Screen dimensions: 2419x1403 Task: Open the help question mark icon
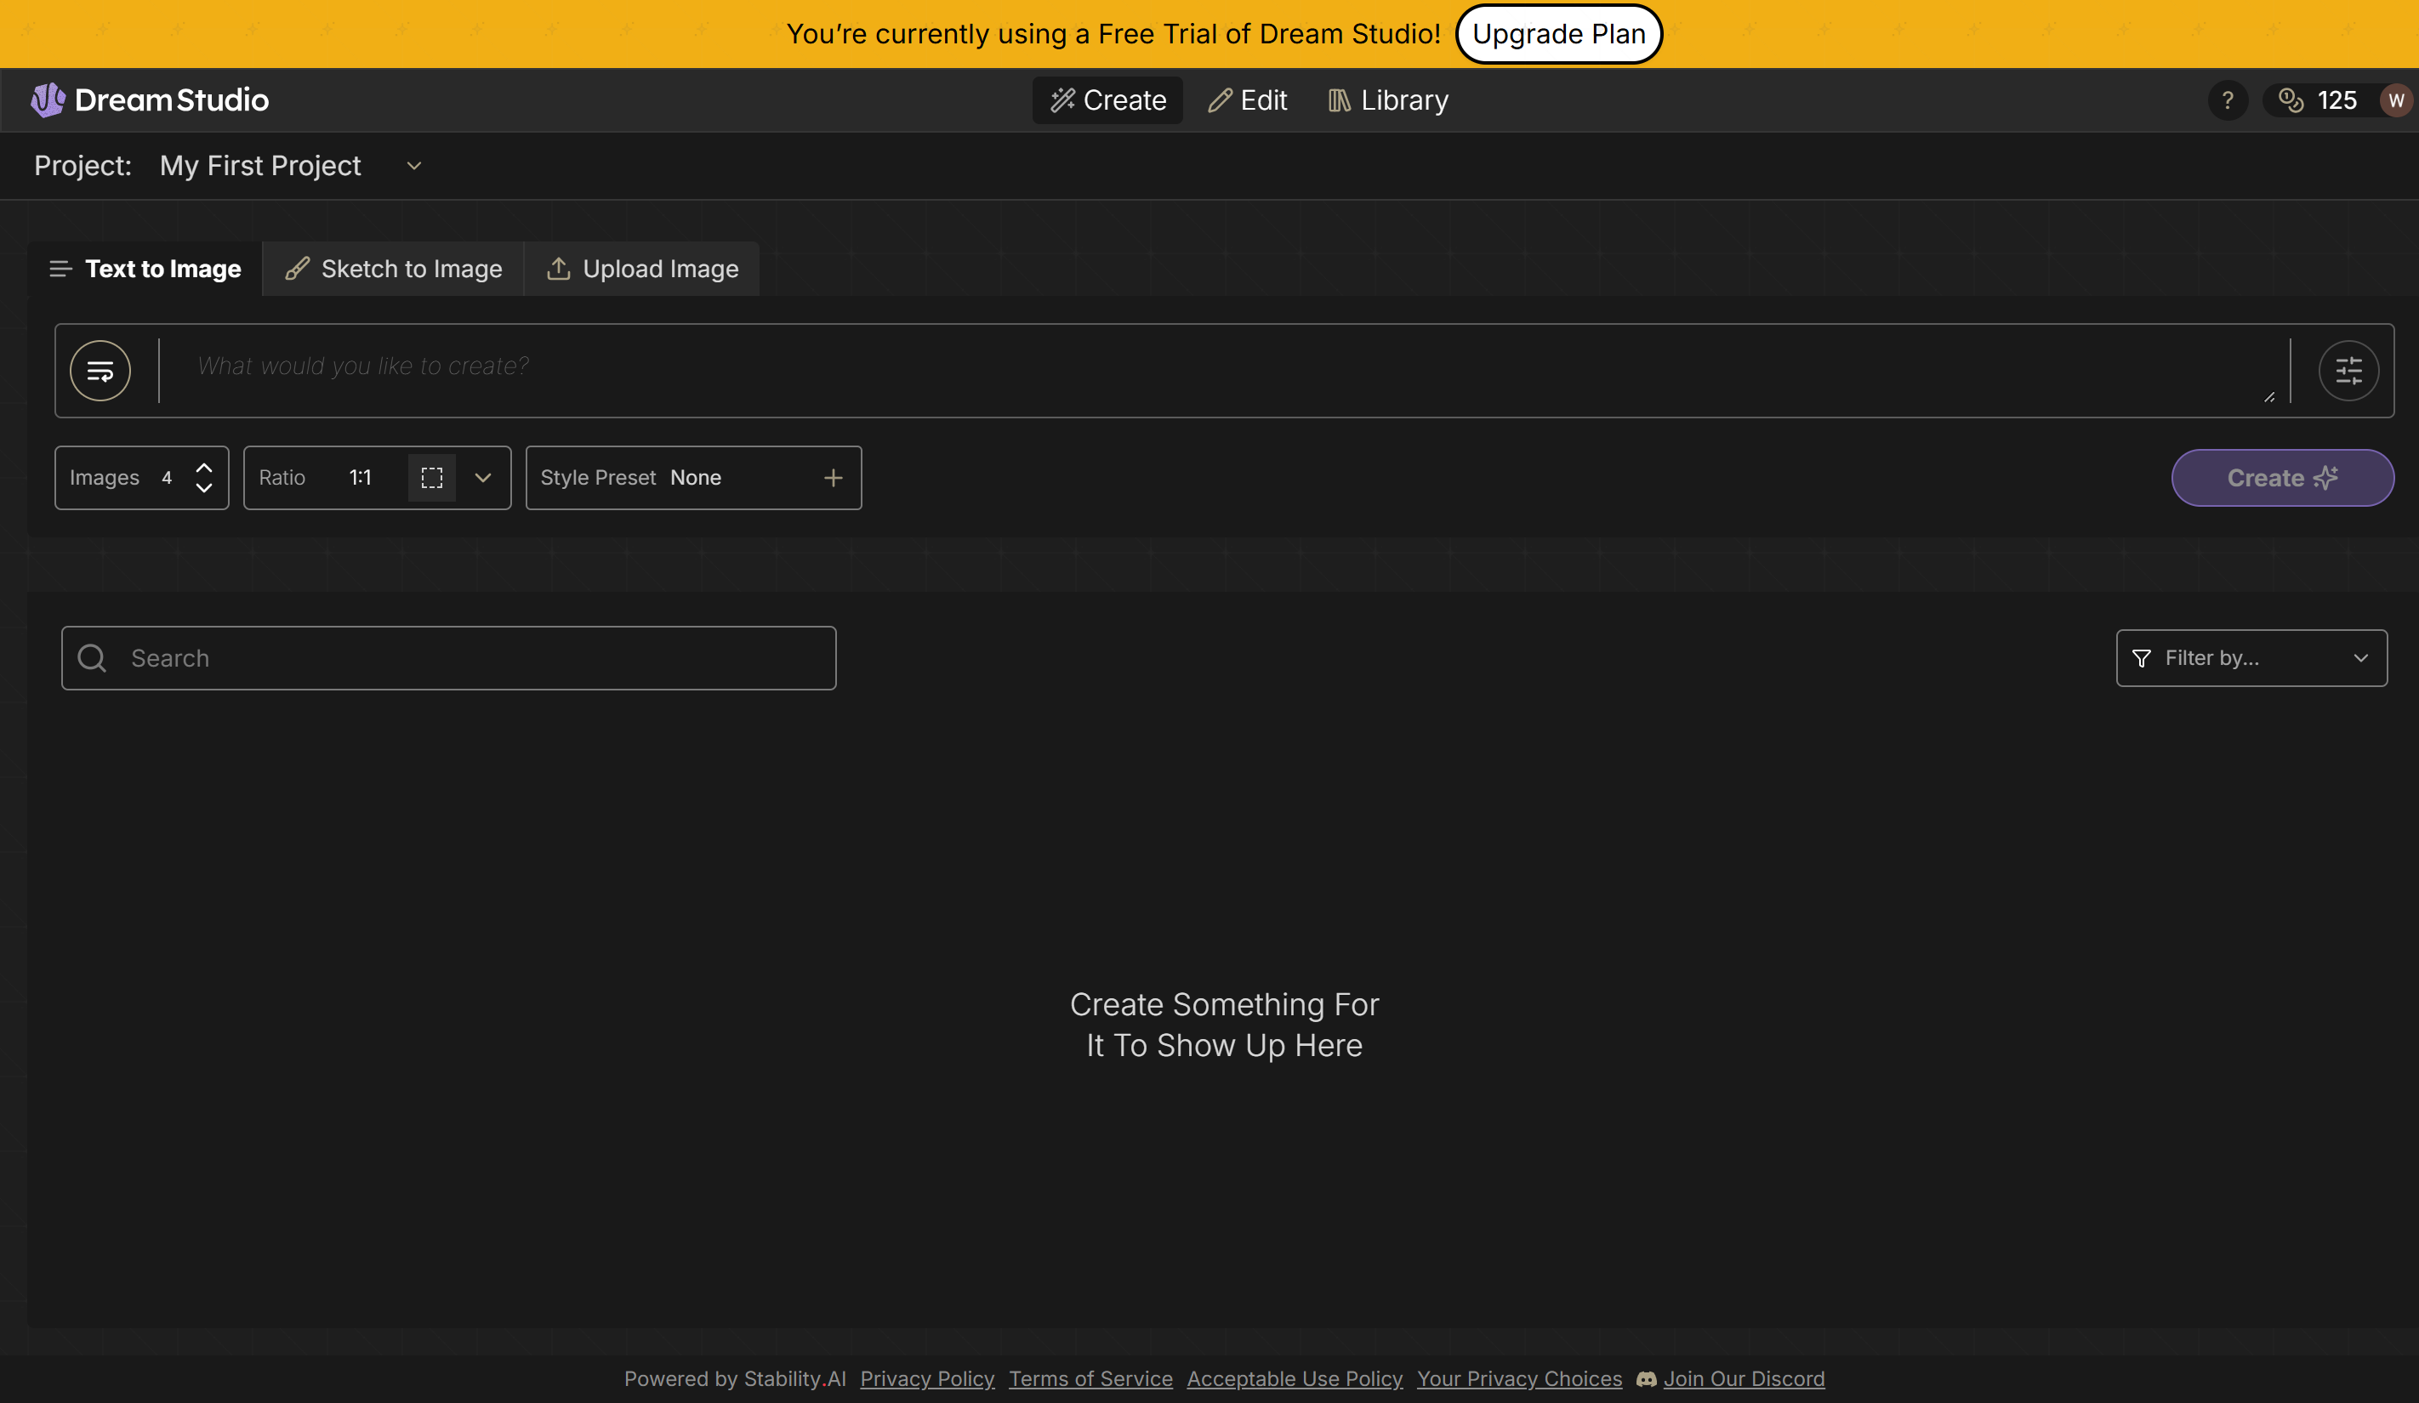pyautogui.click(x=2229, y=99)
